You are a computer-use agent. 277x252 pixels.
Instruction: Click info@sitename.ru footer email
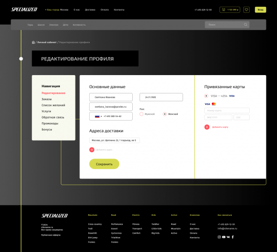[227, 228]
